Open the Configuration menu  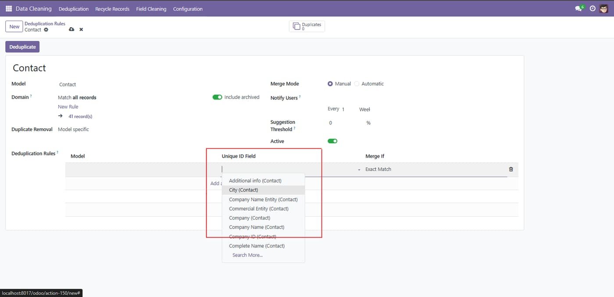tap(188, 9)
